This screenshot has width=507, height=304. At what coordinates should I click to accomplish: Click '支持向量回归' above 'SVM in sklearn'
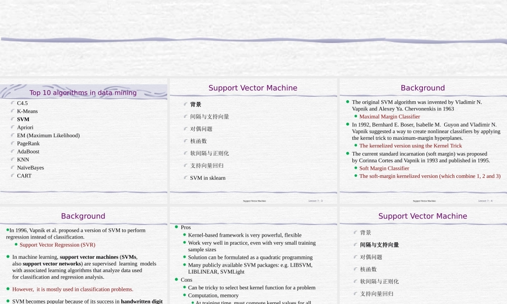click(207, 166)
